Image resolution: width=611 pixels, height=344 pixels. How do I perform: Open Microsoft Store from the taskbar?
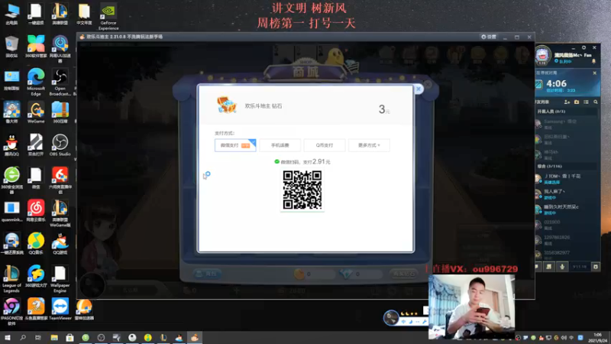pyautogui.click(x=70, y=337)
